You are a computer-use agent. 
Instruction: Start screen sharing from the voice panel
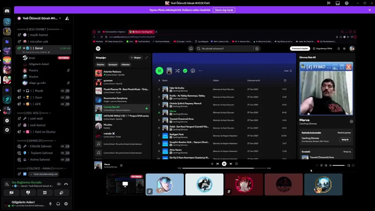pos(28,193)
